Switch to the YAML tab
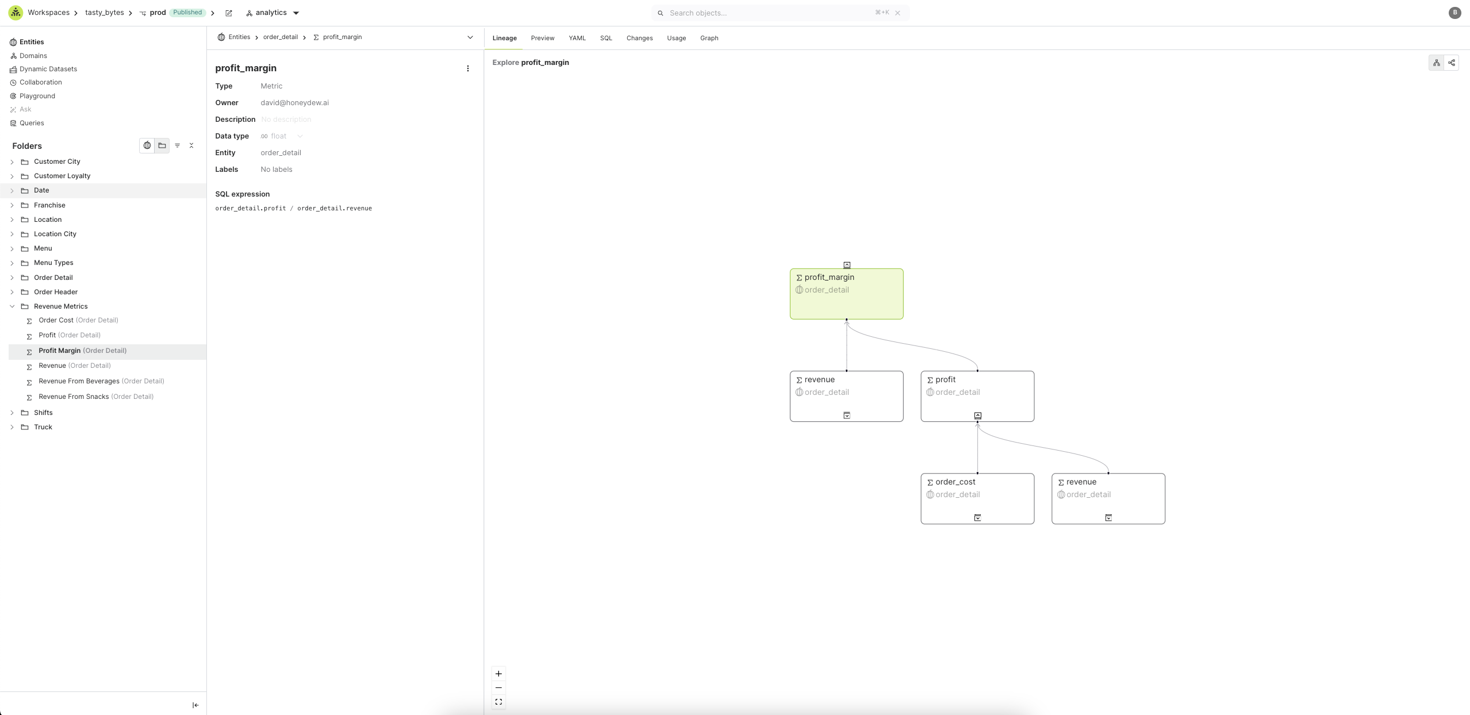The height and width of the screenshot is (715, 1470). (x=577, y=39)
